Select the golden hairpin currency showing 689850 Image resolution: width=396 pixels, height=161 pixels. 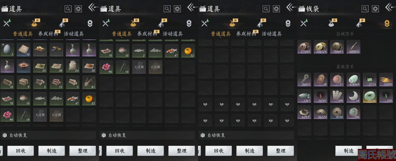pos(353,47)
